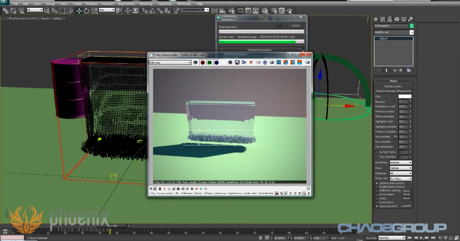
Task: Click the Refractive index value field
Action: (x=403, y=111)
